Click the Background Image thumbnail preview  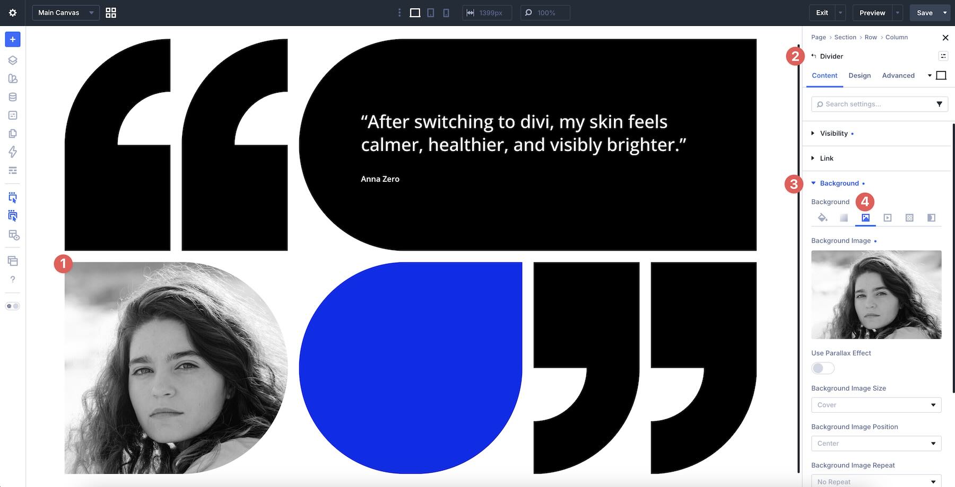876,295
